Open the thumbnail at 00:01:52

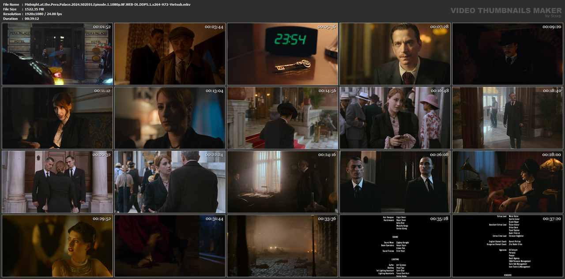pyautogui.click(x=57, y=54)
